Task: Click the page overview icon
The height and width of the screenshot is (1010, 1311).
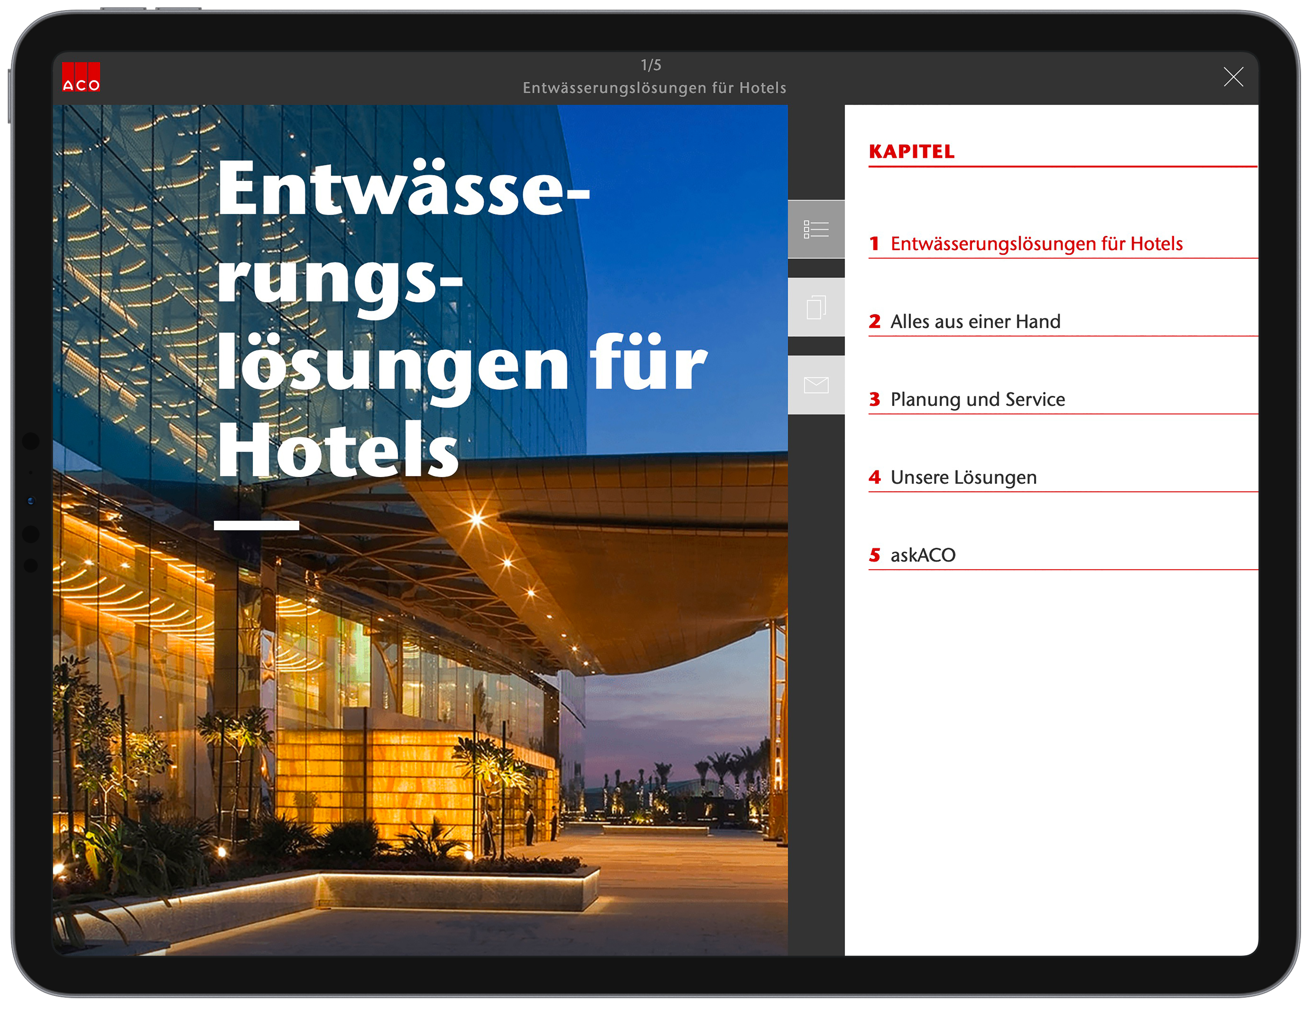Action: (x=816, y=307)
